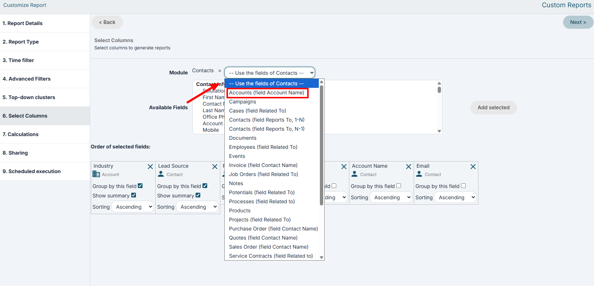Toggle Show summary checkbox for Lead Source

pyautogui.click(x=198, y=195)
